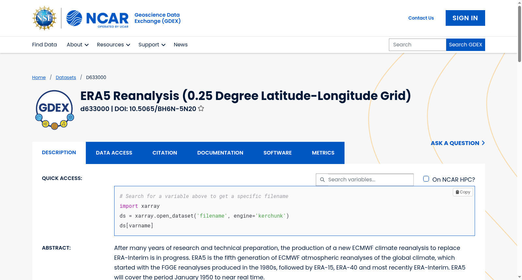
Task: Open the Documentation tab
Action: [x=220, y=153]
